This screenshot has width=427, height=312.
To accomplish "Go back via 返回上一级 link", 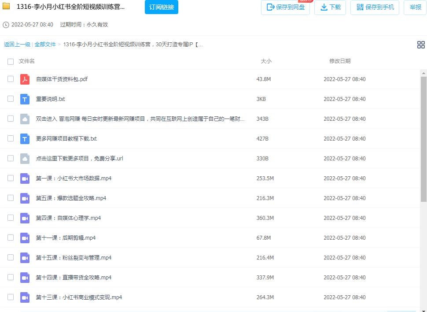I will click(17, 45).
